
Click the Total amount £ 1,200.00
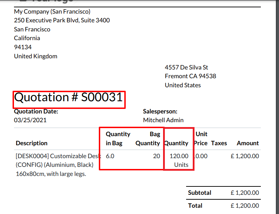245,206
